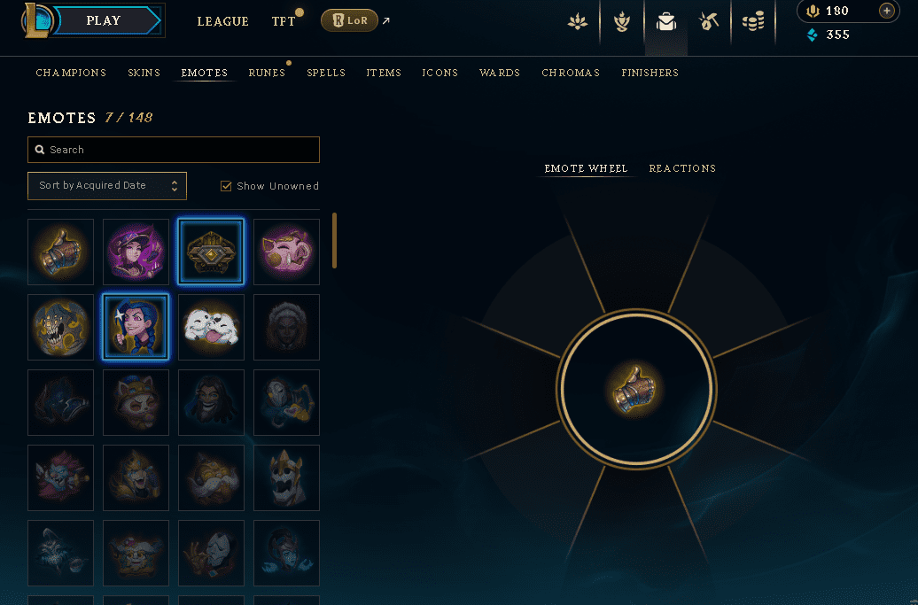
Task: Open the Skins tab
Action: 144,73
